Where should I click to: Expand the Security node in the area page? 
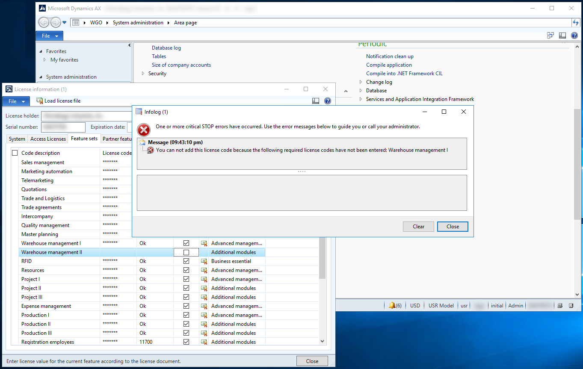point(143,74)
